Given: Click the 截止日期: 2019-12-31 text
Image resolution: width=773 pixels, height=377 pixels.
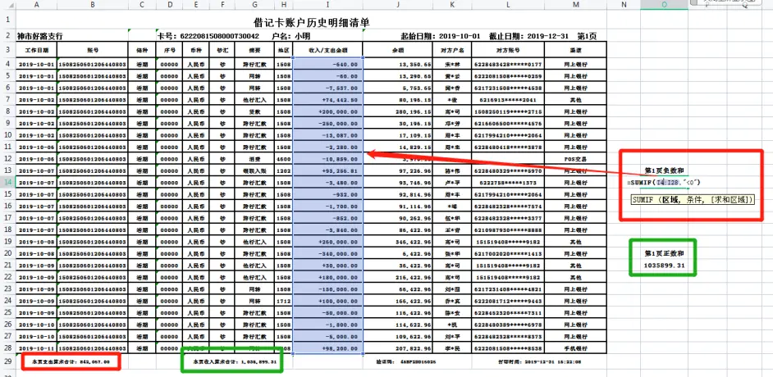Looking at the screenshot, I should pyautogui.click(x=529, y=36).
